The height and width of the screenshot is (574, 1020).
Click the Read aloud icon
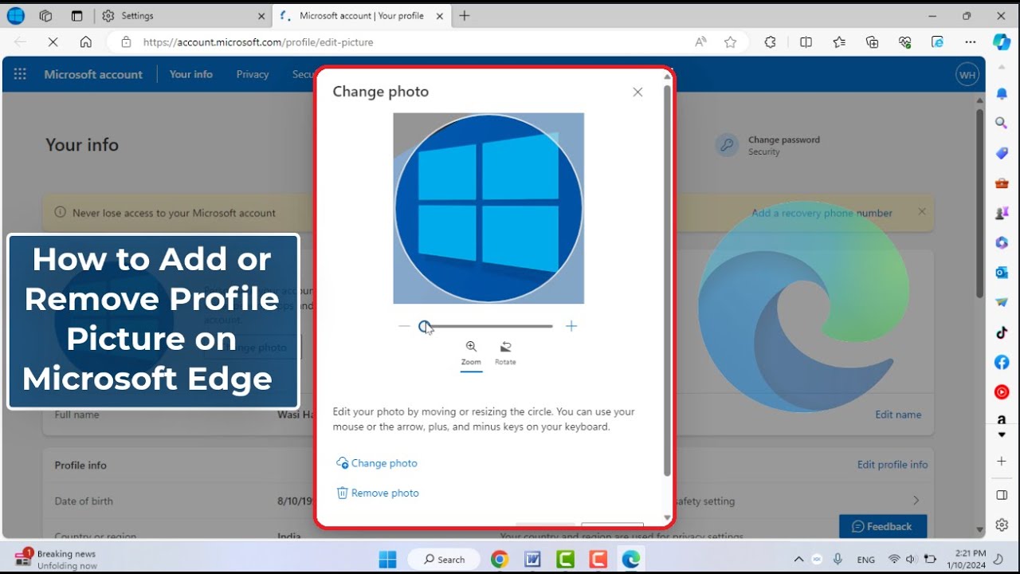700,42
